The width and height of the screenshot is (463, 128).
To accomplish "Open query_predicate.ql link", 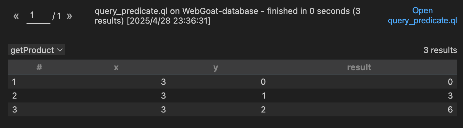I will click(x=422, y=16).
